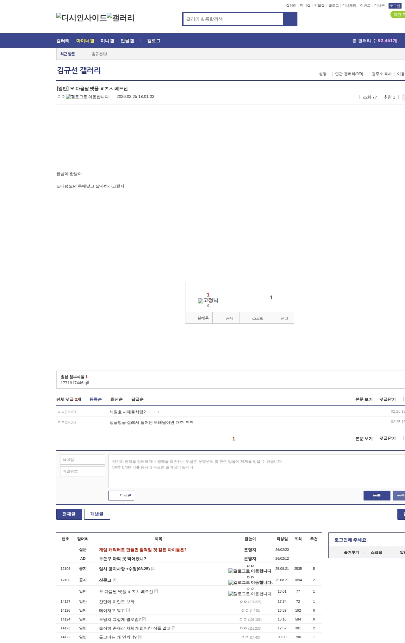Select the 개념글 tab above the post list

click(x=97, y=514)
